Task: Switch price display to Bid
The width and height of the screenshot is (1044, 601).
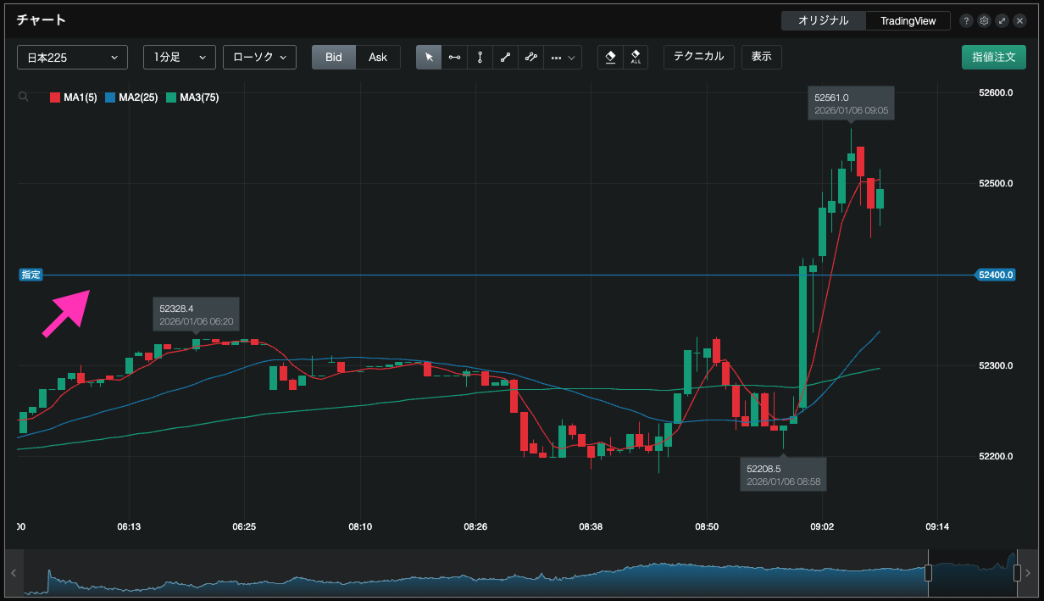Action: coord(334,57)
